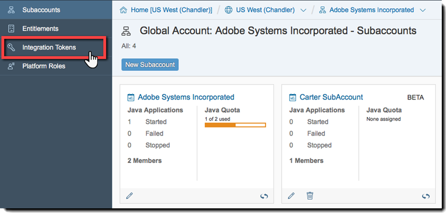Click the account icon beside Adobe breadcrumb

(x=322, y=10)
